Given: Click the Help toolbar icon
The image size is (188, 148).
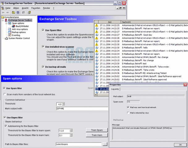Looking at the screenshot, I should point(29,13).
